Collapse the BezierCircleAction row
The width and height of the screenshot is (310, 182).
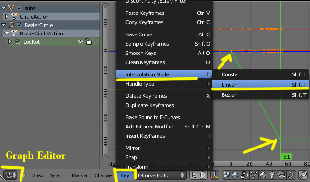click(7, 34)
